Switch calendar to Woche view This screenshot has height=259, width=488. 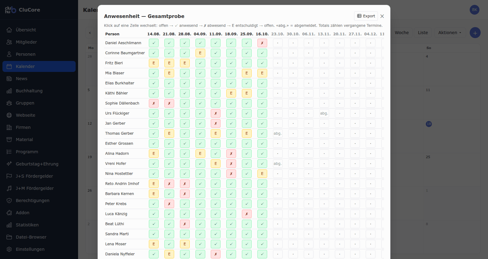[x=402, y=33]
